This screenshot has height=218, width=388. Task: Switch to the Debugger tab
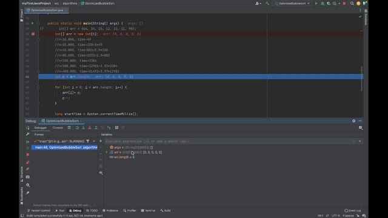(x=41, y=128)
